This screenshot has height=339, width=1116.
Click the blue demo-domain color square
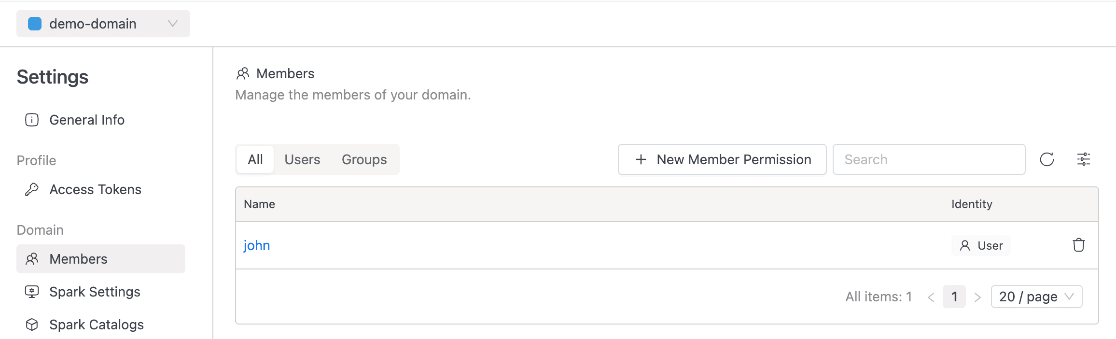pos(35,24)
